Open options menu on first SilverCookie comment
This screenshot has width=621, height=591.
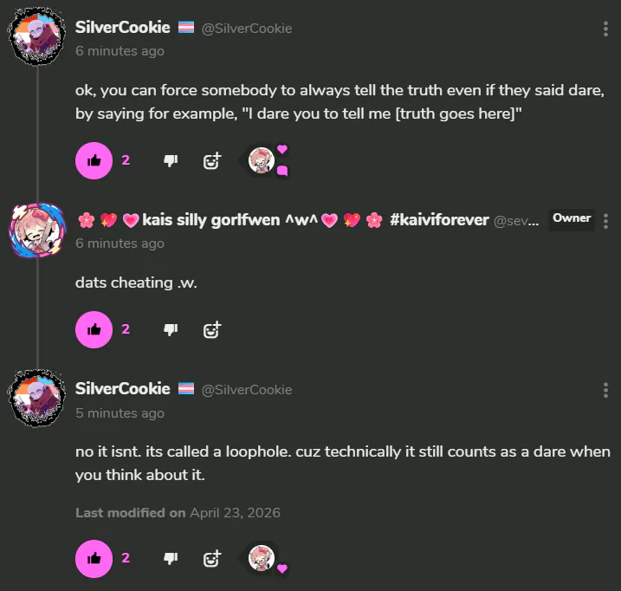[x=605, y=29]
